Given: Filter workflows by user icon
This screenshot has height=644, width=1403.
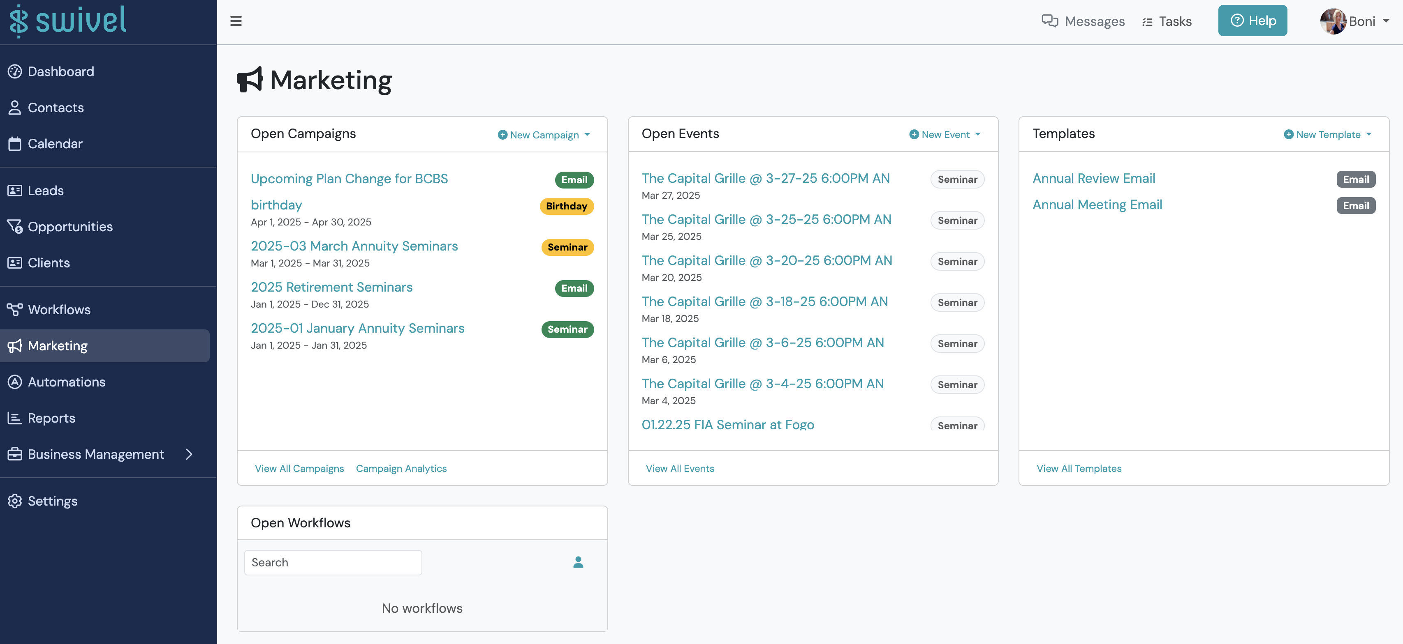Looking at the screenshot, I should pyautogui.click(x=578, y=562).
